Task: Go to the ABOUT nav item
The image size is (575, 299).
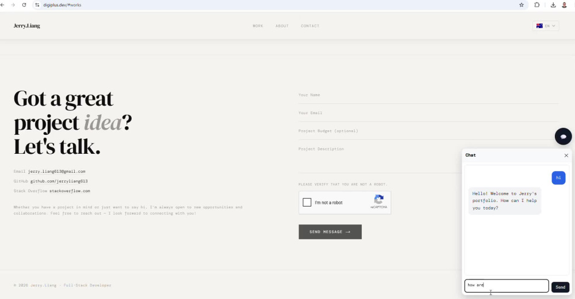Action: point(282,26)
